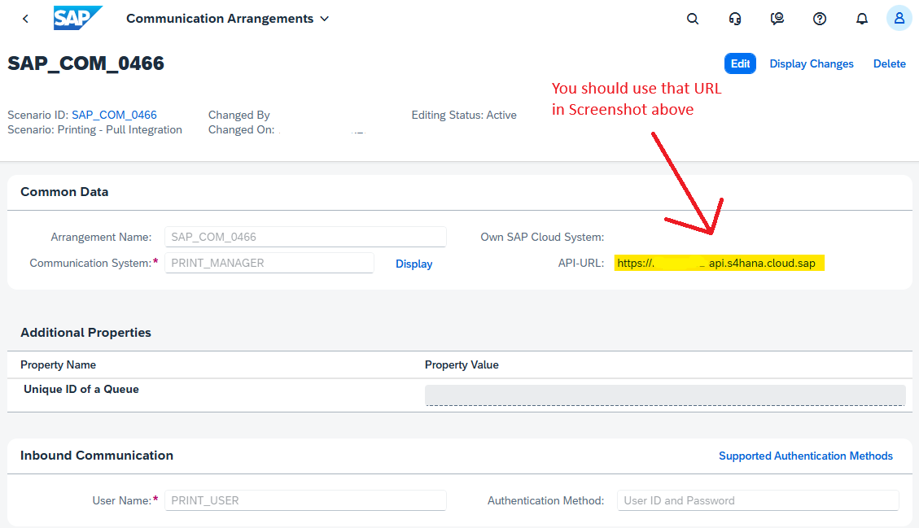Viewport: 919px width, 528px height.
Task: Click the Common Data section heading
Action: [x=64, y=192]
